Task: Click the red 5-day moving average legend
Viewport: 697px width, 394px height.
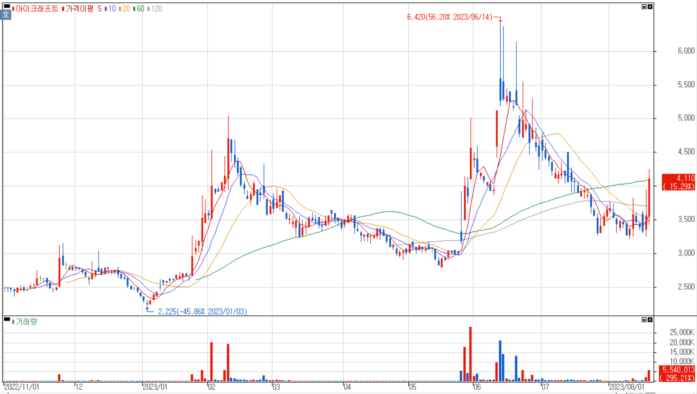Action: (x=100, y=9)
